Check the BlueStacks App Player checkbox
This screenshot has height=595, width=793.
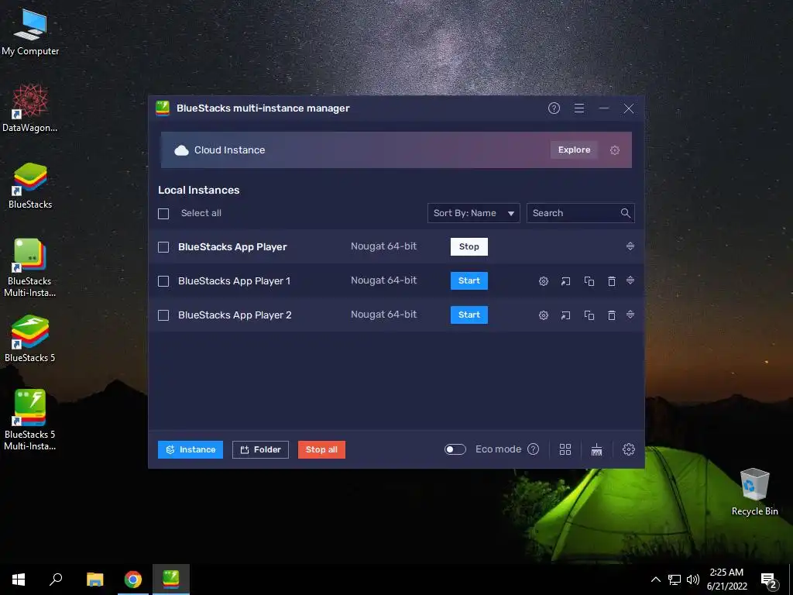163,247
